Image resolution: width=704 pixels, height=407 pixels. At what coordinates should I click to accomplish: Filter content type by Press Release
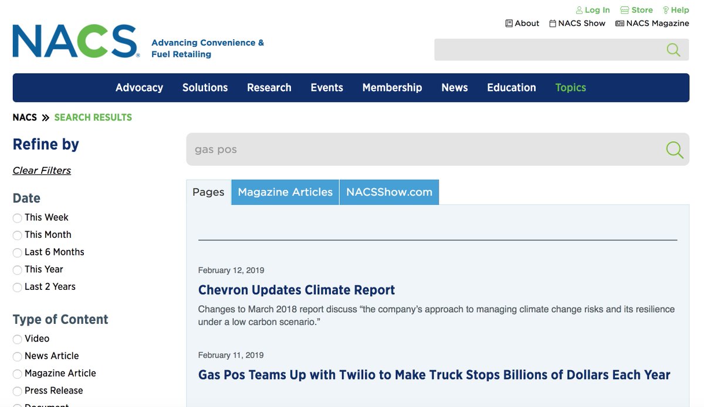[x=17, y=391]
